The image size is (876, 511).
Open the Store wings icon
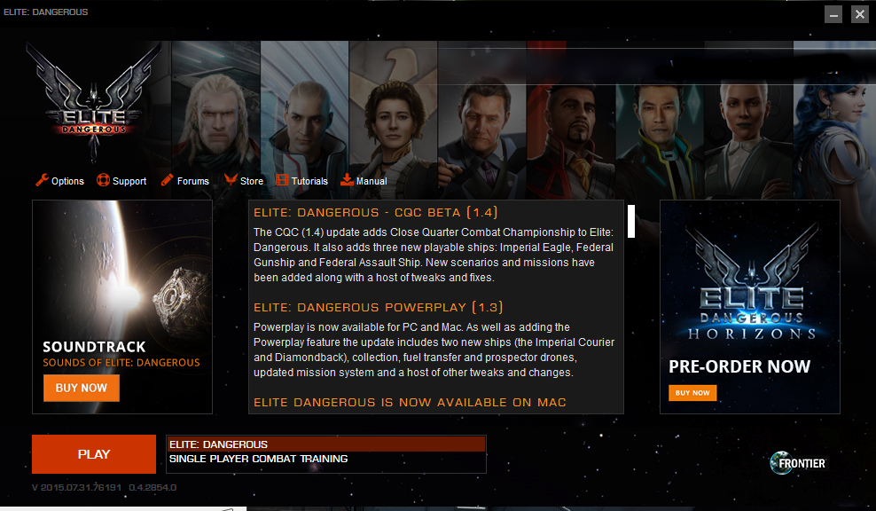pos(231,179)
